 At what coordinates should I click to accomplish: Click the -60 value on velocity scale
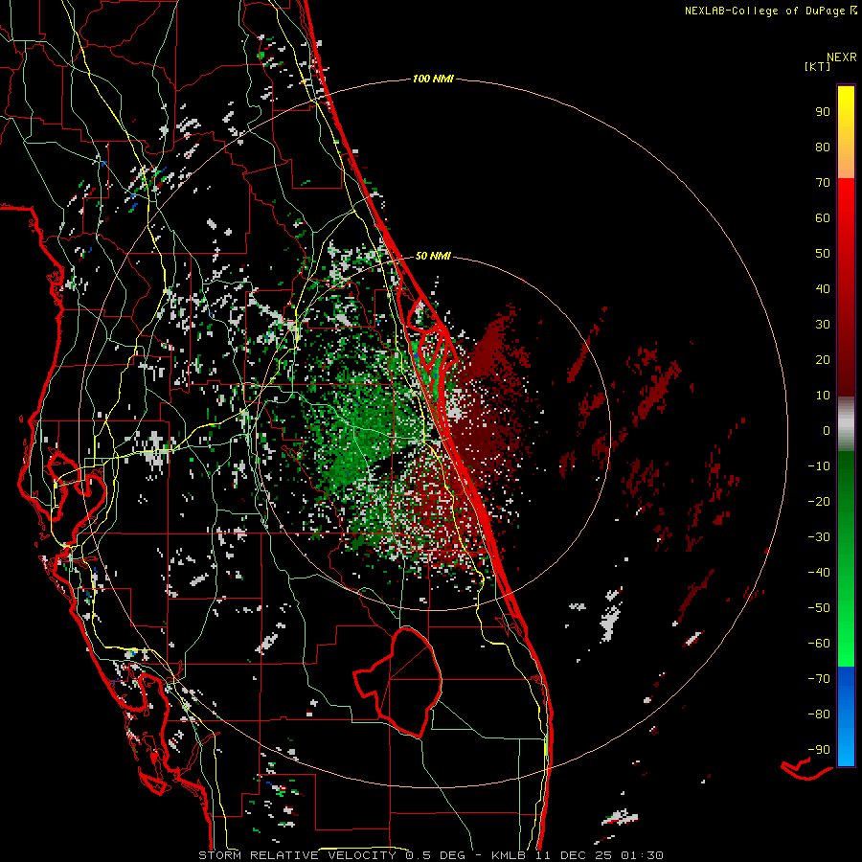(819, 644)
